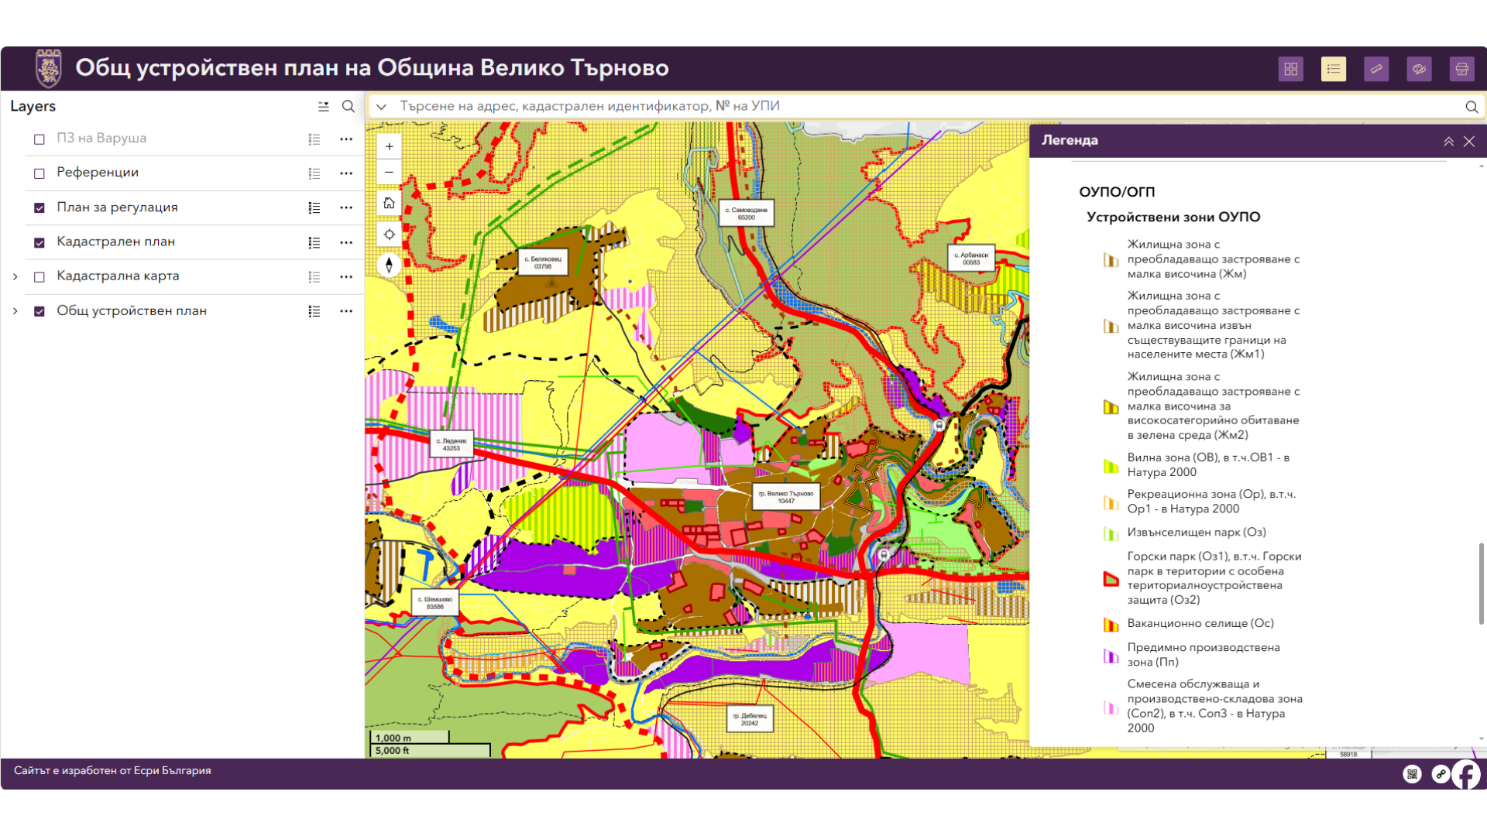Select the measurement ruler tool
This screenshot has width=1487, height=836.
[x=1376, y=69]
